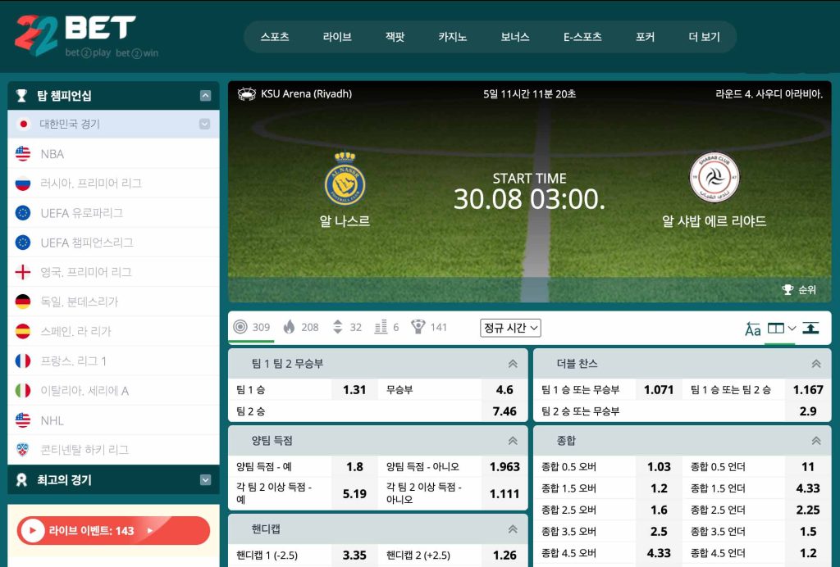Open 영국. 프리미어 리그
The height and width of the screenshot is (567, 840).
pos(113,272)
